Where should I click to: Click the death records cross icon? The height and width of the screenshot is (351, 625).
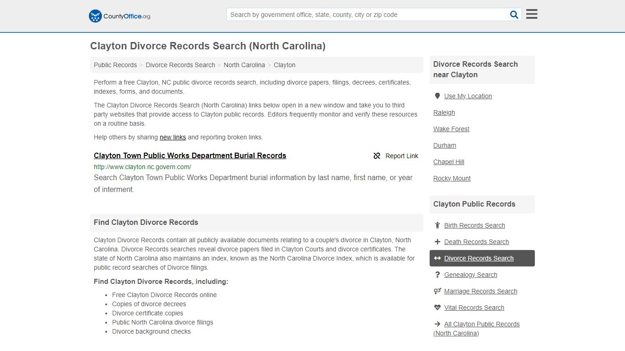(x=437, y=242)
